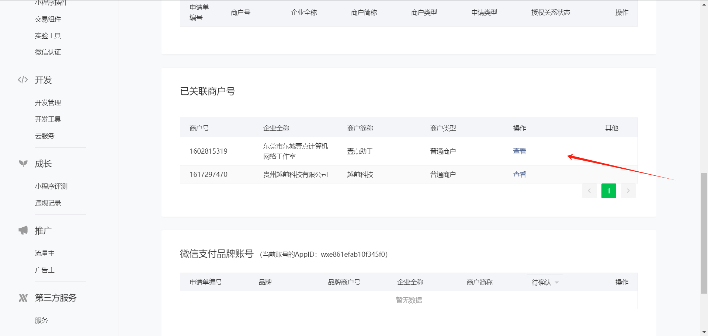Go to next page arrow
708x336 pixels.
tap(628, 191)
